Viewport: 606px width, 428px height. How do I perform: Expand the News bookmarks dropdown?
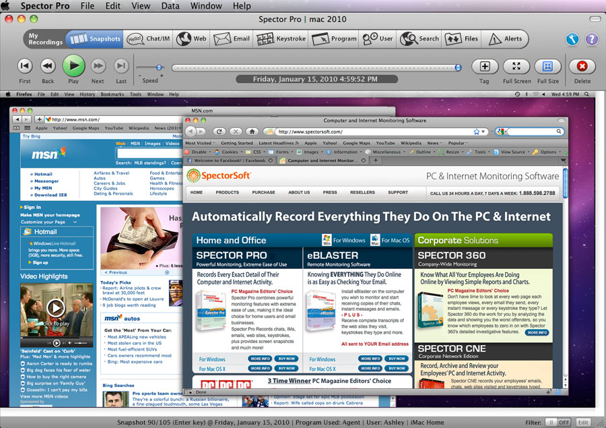click(435, 143)
